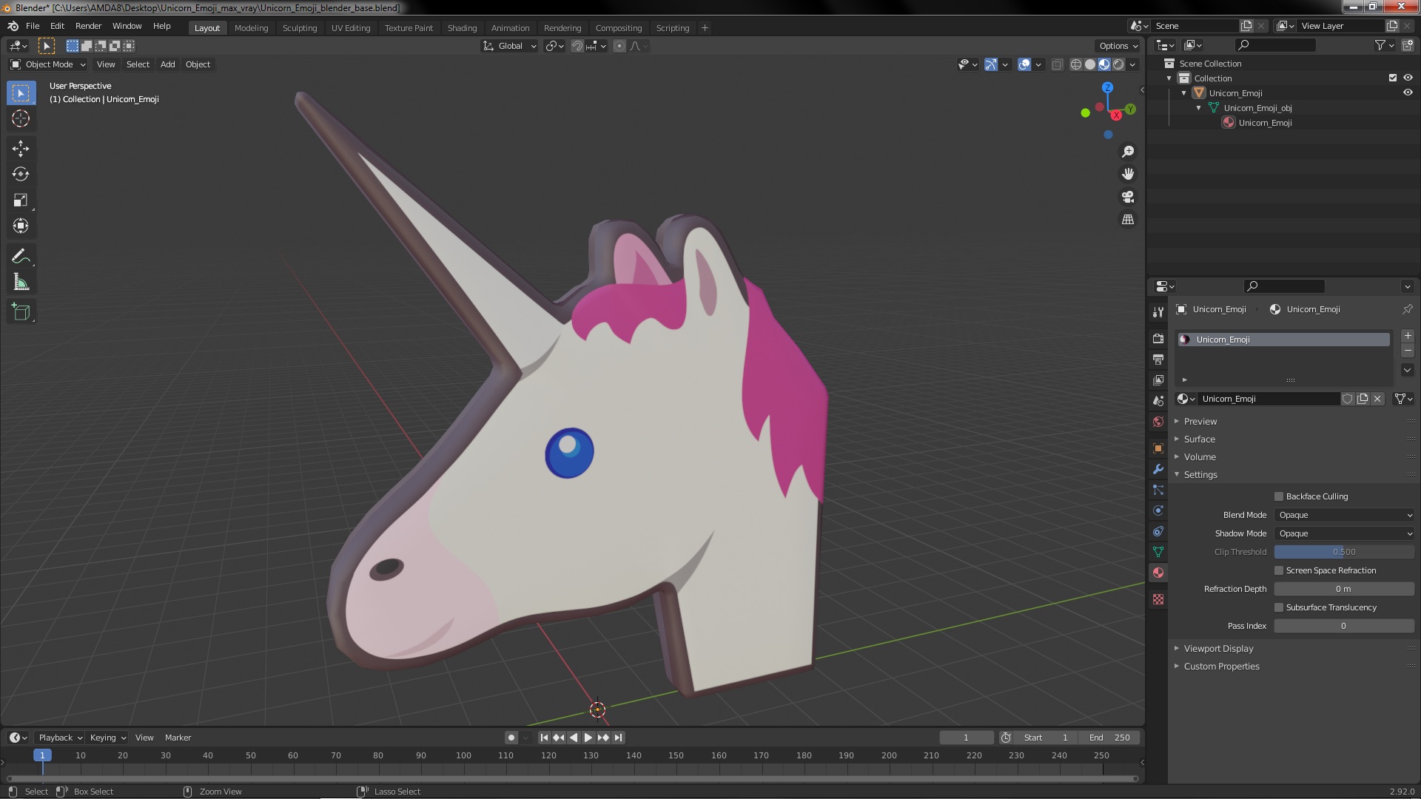Open the Scene properties tab
Image resolution: width=1421 pixels, height=799 pixels.
coord(1158,400)
